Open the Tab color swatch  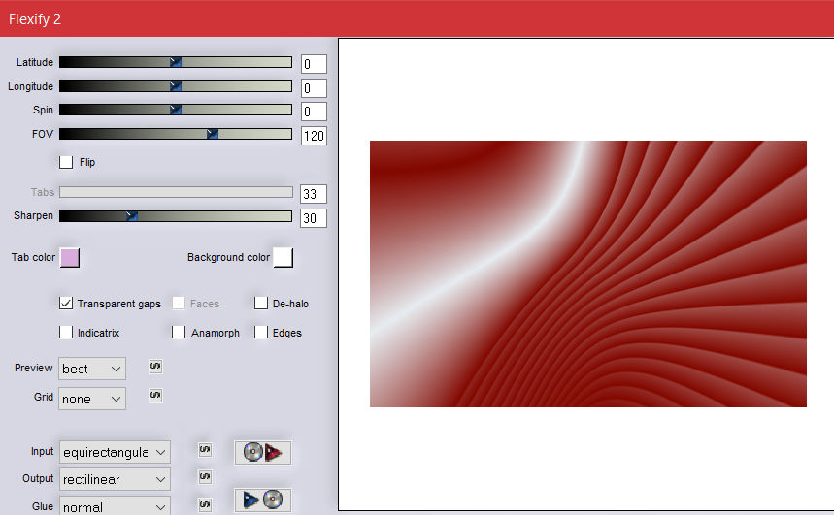point(70,258)
